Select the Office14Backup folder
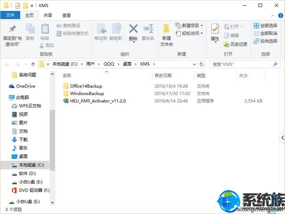This screenshot has height=214, width=285. point(83,86)
